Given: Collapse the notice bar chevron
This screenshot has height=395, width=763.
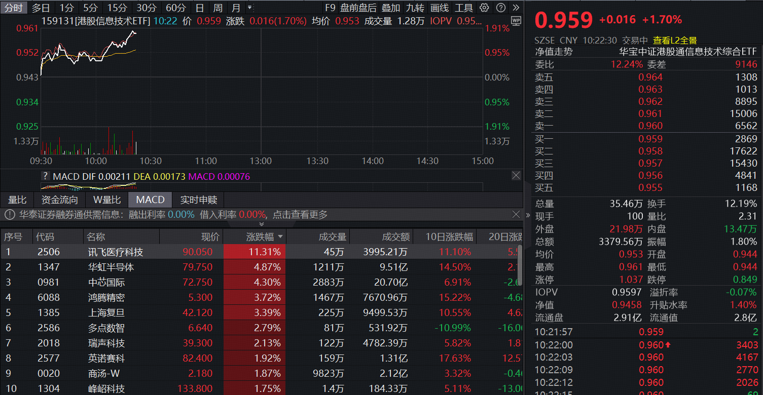Looking at the screenshot, I should pyautogui.click(x=262, y=224).
